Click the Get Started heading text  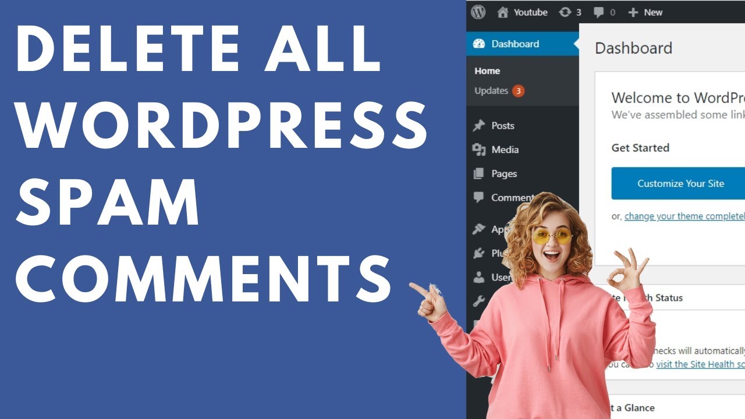[x=640, y=148]
